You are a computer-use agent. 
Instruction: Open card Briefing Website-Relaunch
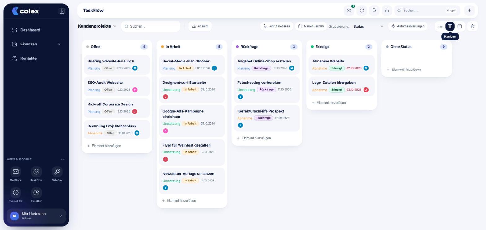point(117,65)
